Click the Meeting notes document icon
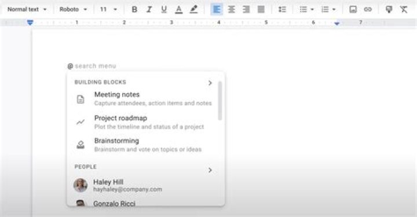This screenshot has width=417, height=217. [x=81, y=100]
